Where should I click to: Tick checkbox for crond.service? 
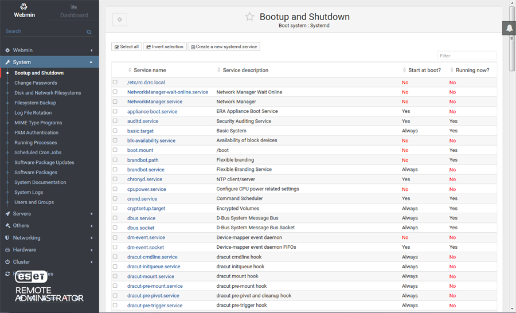115,198
